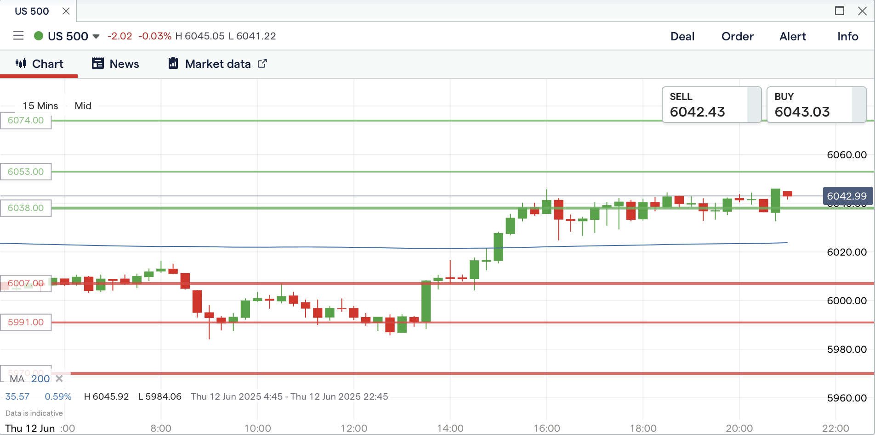Click the candlestick Chart icon
Viewport: 875px width, 435px height.
21,63
